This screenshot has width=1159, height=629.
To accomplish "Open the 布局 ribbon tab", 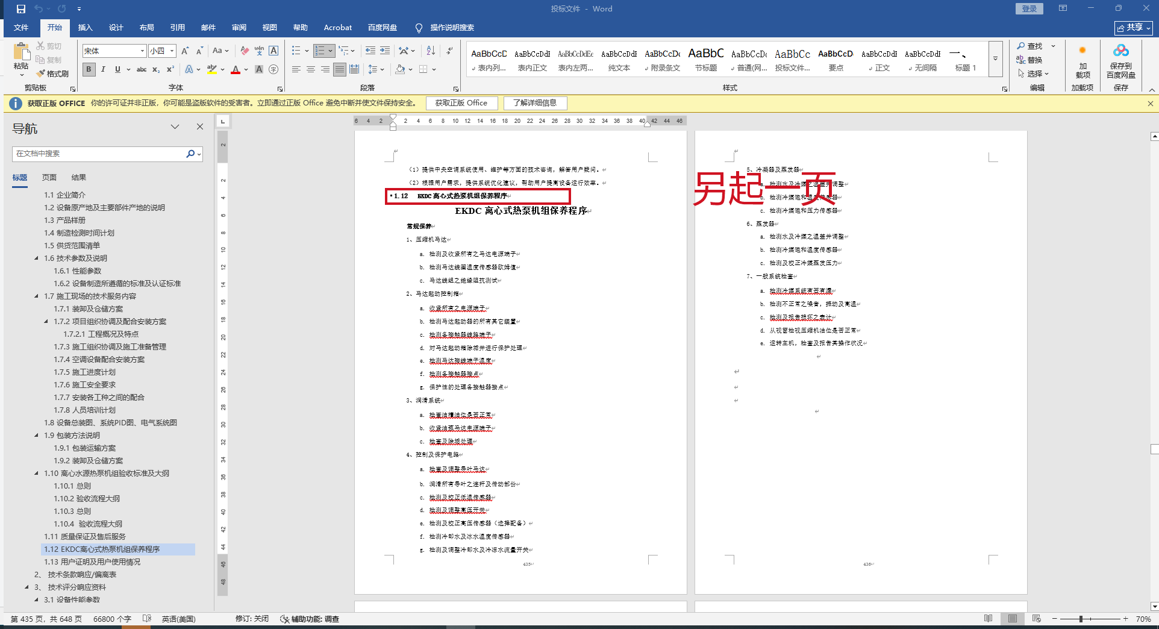I will point(147,28).
